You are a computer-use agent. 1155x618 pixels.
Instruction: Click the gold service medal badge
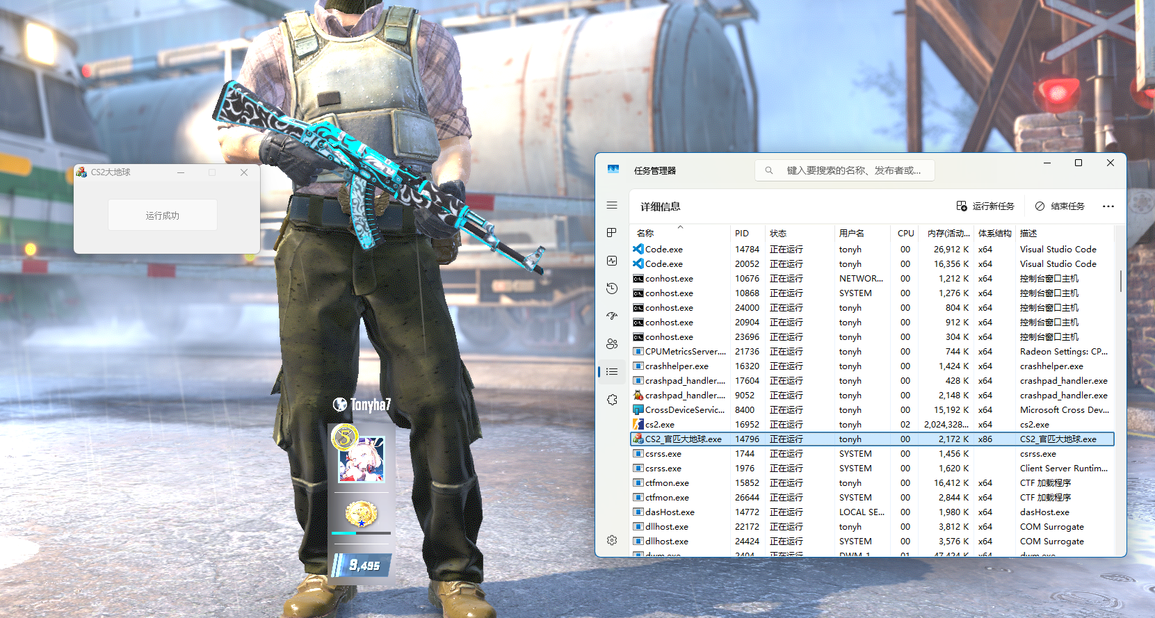362,514
